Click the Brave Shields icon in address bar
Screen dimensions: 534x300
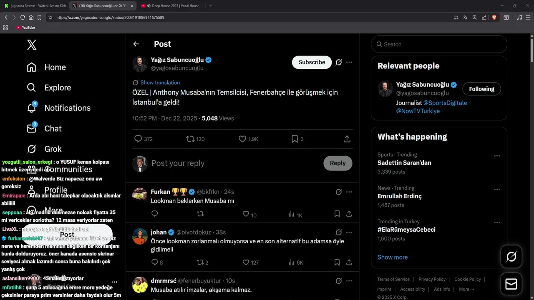[494, 17]
